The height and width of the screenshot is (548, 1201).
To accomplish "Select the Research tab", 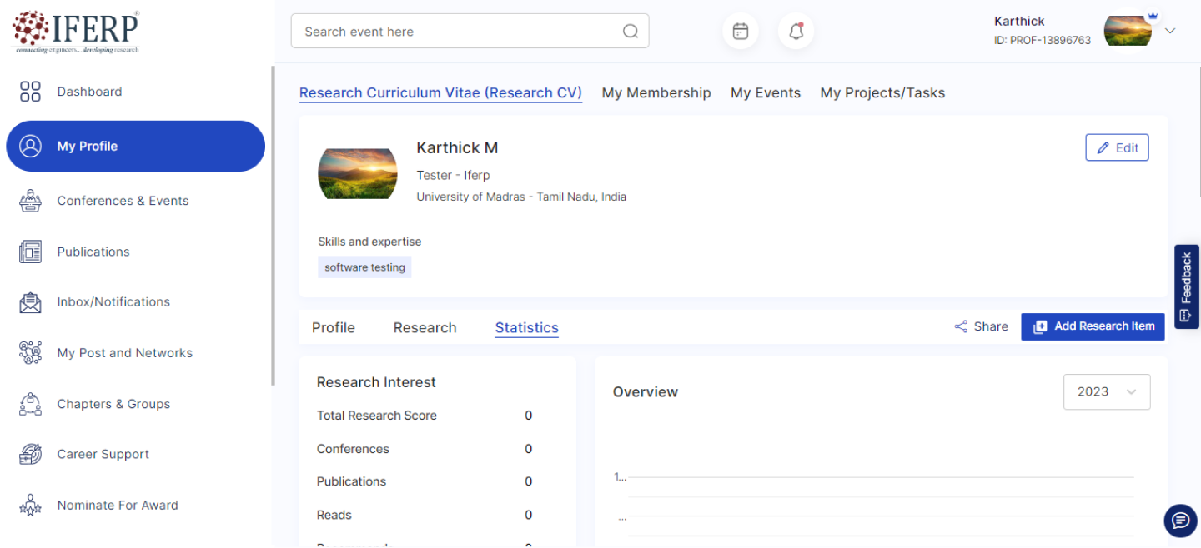I will tap(425, 328).
